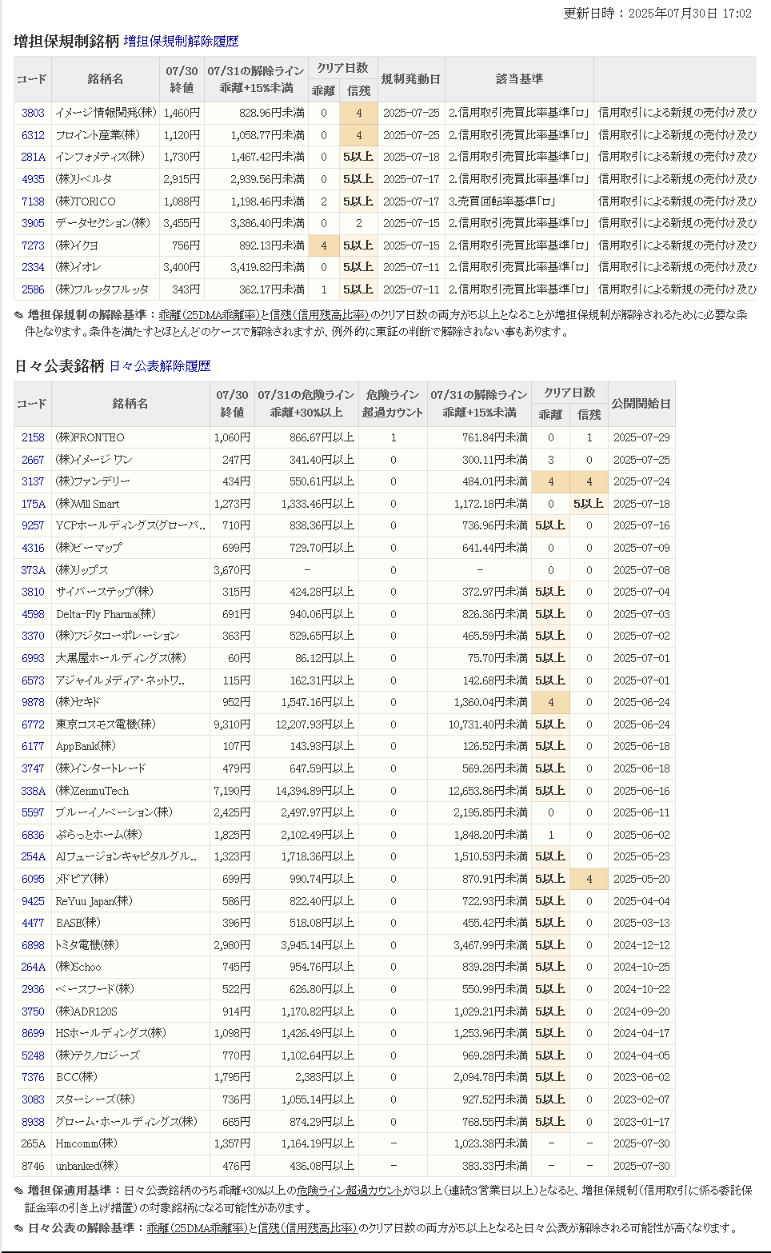Screen dimensions: 771x1253
Task: Open stock code 2334 link
Action: click(33, 267)
